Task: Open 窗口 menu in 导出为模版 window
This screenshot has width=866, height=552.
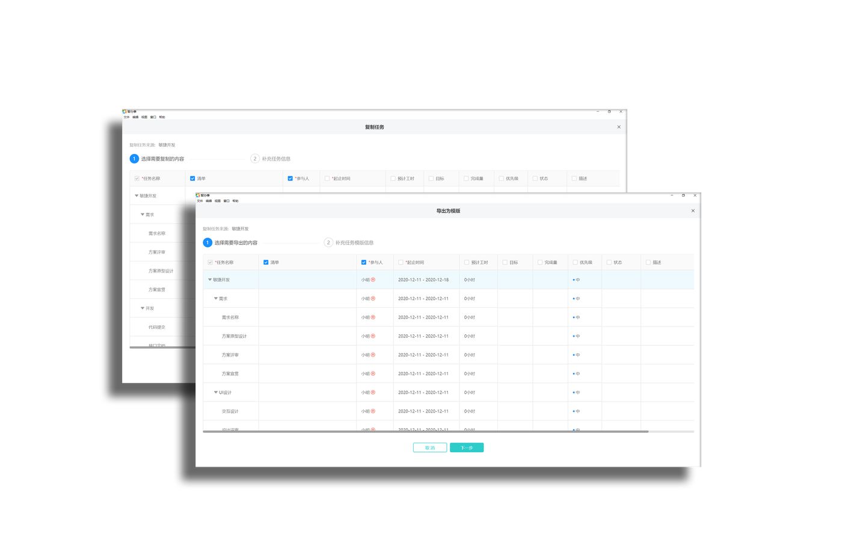Action: click(x=227, y=201)
